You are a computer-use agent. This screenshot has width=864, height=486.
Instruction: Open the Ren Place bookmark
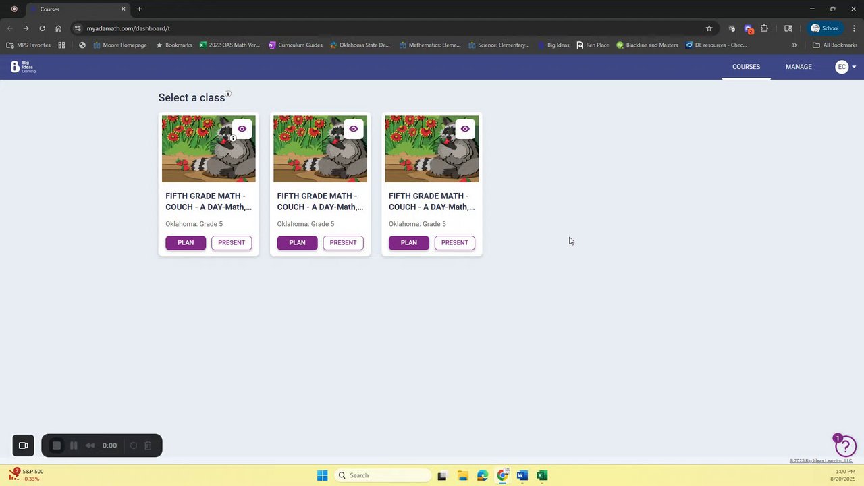tap(593, 45)
